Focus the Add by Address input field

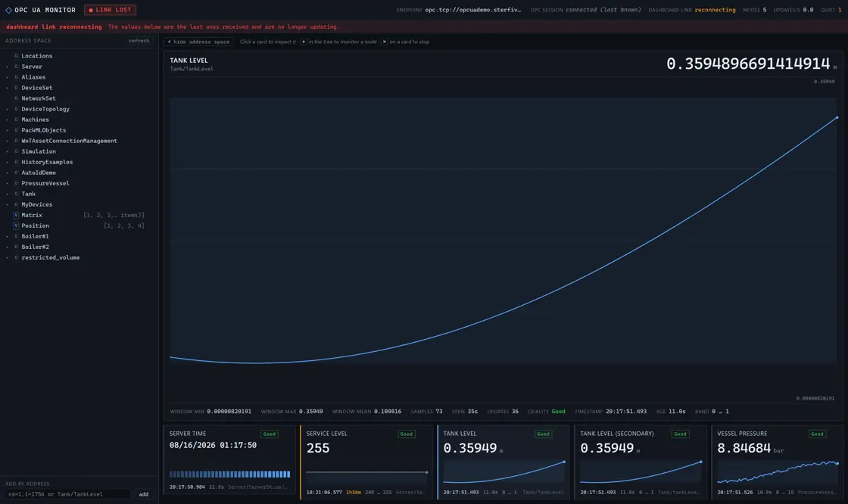click(68, 494)
